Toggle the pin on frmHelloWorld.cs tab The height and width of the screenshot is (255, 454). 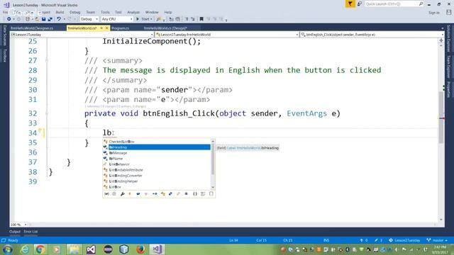(x=101, y=28)
